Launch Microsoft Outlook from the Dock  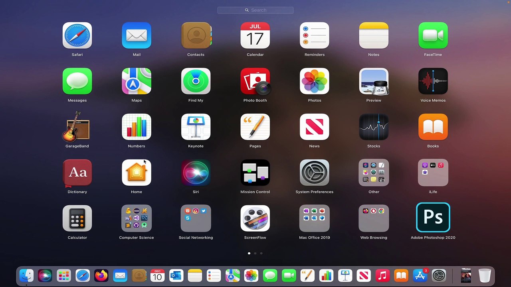(x=176, y=275)
